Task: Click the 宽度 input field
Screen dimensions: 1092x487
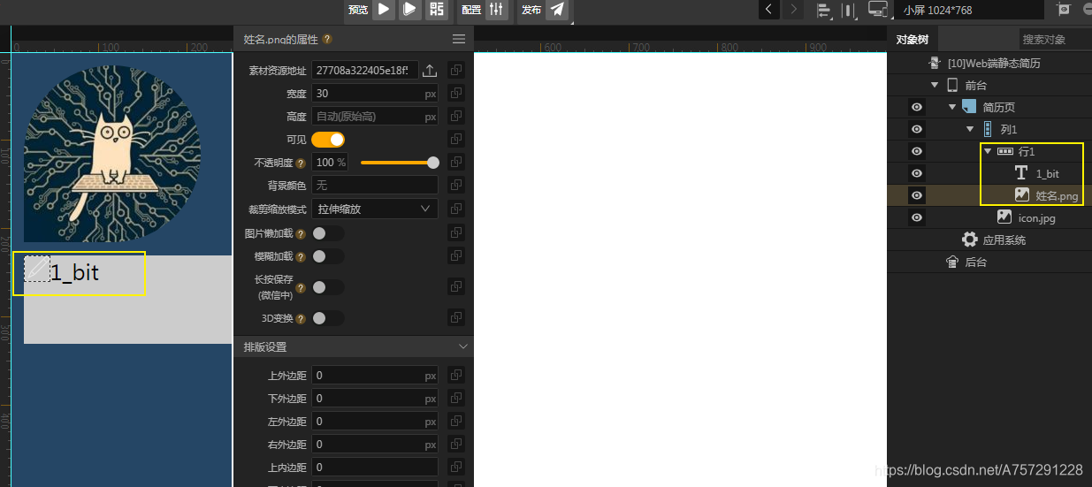Action: coord(375,93)
